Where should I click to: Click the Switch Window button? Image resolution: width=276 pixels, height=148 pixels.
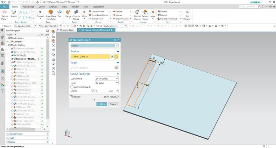click(x=56, y=2)
